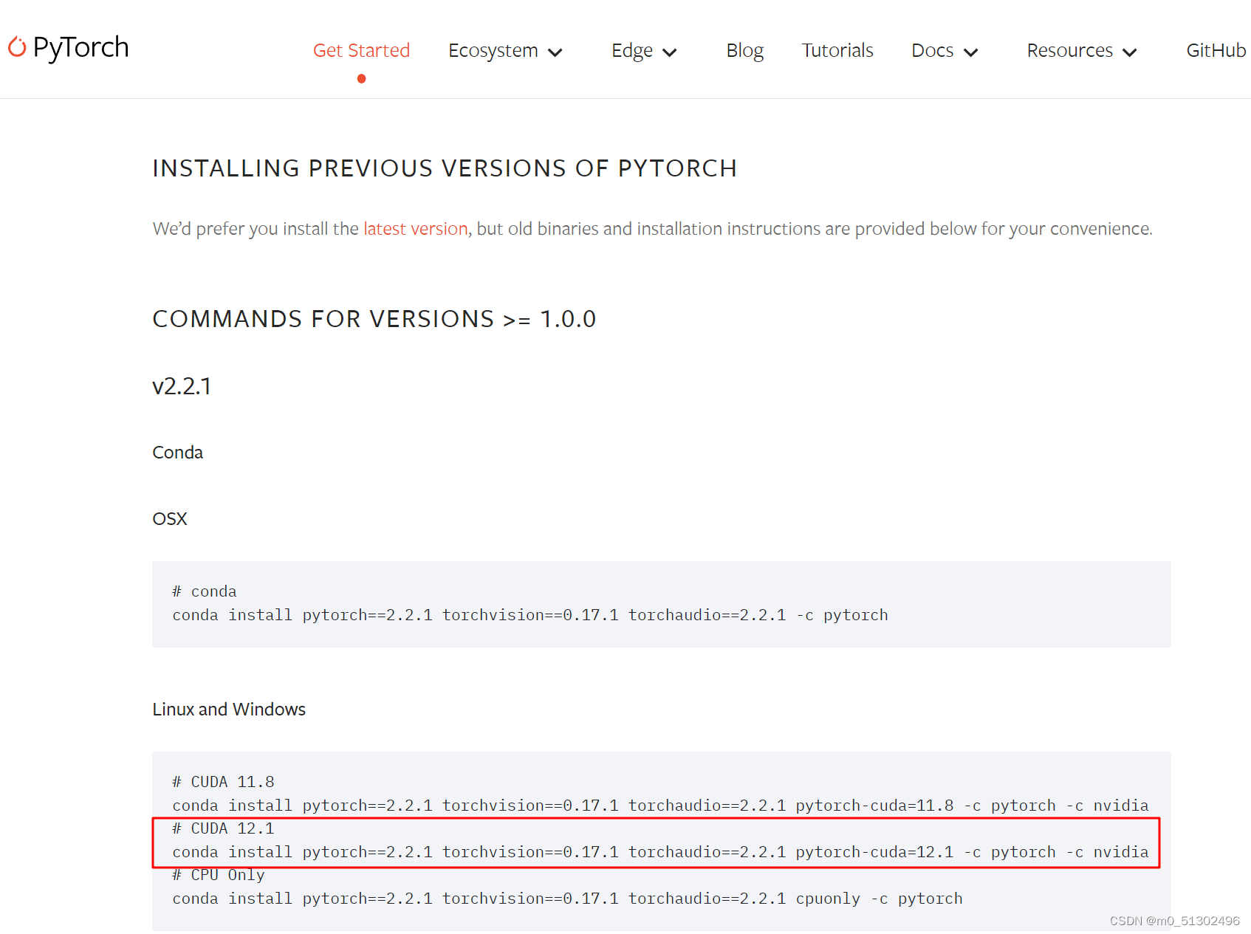Image resolution: width=1251 pixels, height=934 pixels.
Task: Click heading 'Installing Previous Versions of PyTorch'
Action: point(445,168)
